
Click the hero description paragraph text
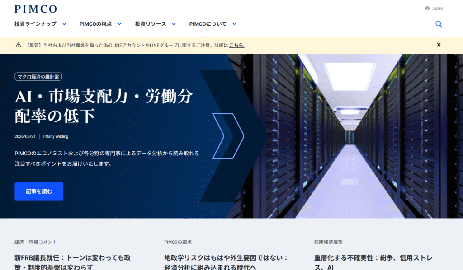[107, 158]
